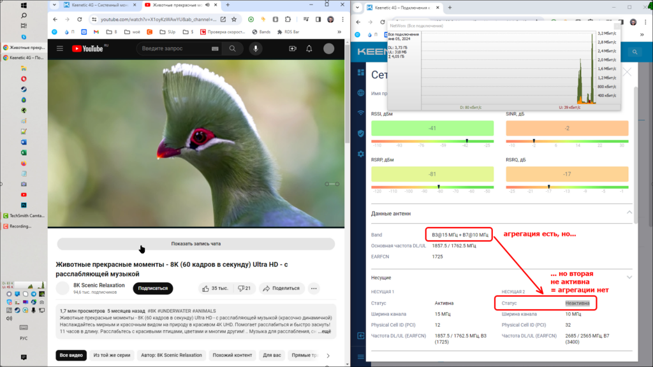Open the TechSmith Camtasia taskbar item
This screenshot has height=367, width=653.
[x=24, y=215]
